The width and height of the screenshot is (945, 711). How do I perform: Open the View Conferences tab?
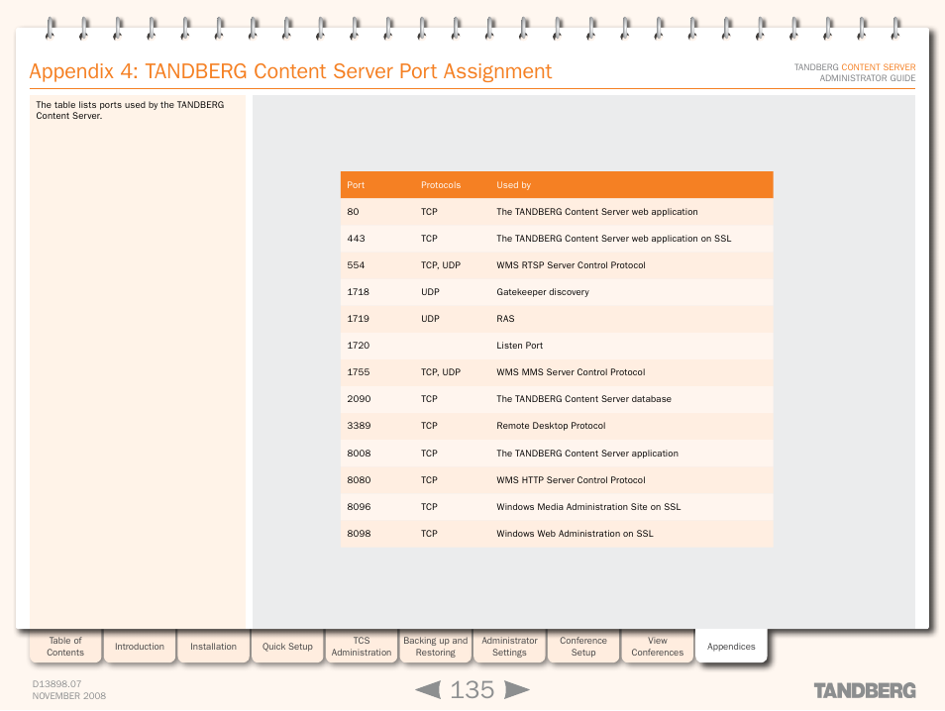tap(657, 646)
